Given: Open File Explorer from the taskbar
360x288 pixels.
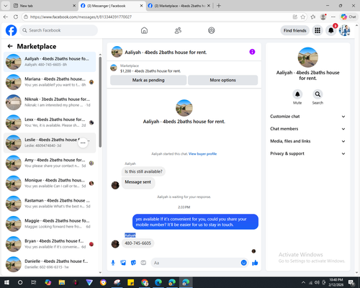Looking at the screenshot, I should (62, 282).
